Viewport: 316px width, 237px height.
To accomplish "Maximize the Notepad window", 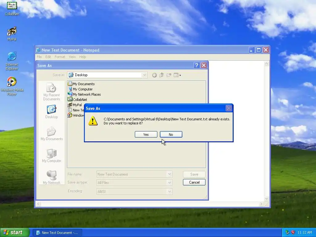I will point(259,50).
